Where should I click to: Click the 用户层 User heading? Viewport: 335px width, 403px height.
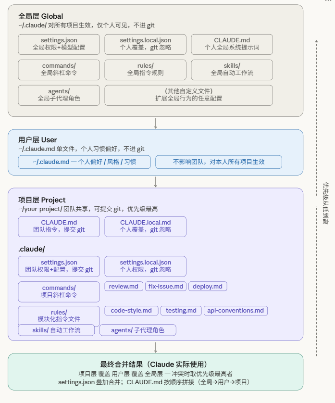click(37, 140)
